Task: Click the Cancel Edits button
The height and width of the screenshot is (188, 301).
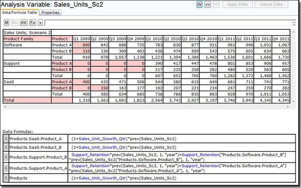Action: click(271, 4)
